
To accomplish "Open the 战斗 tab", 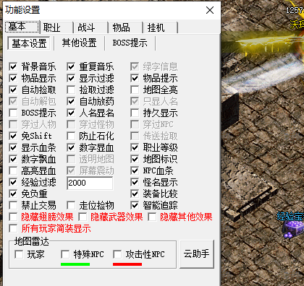I will tap(91, 27).
